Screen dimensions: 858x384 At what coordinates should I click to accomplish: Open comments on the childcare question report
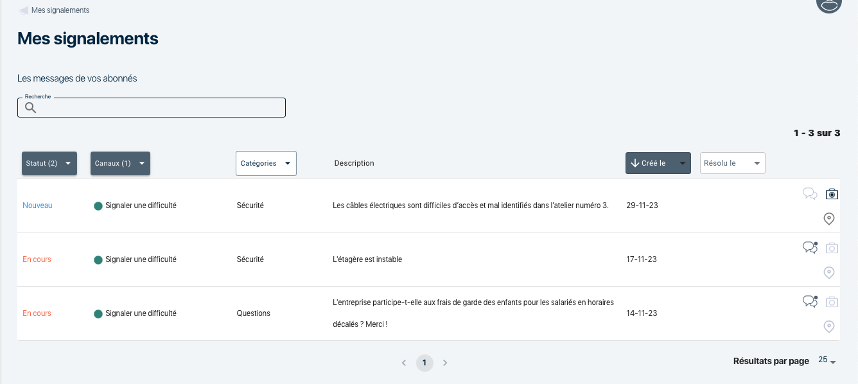(810, 301)
